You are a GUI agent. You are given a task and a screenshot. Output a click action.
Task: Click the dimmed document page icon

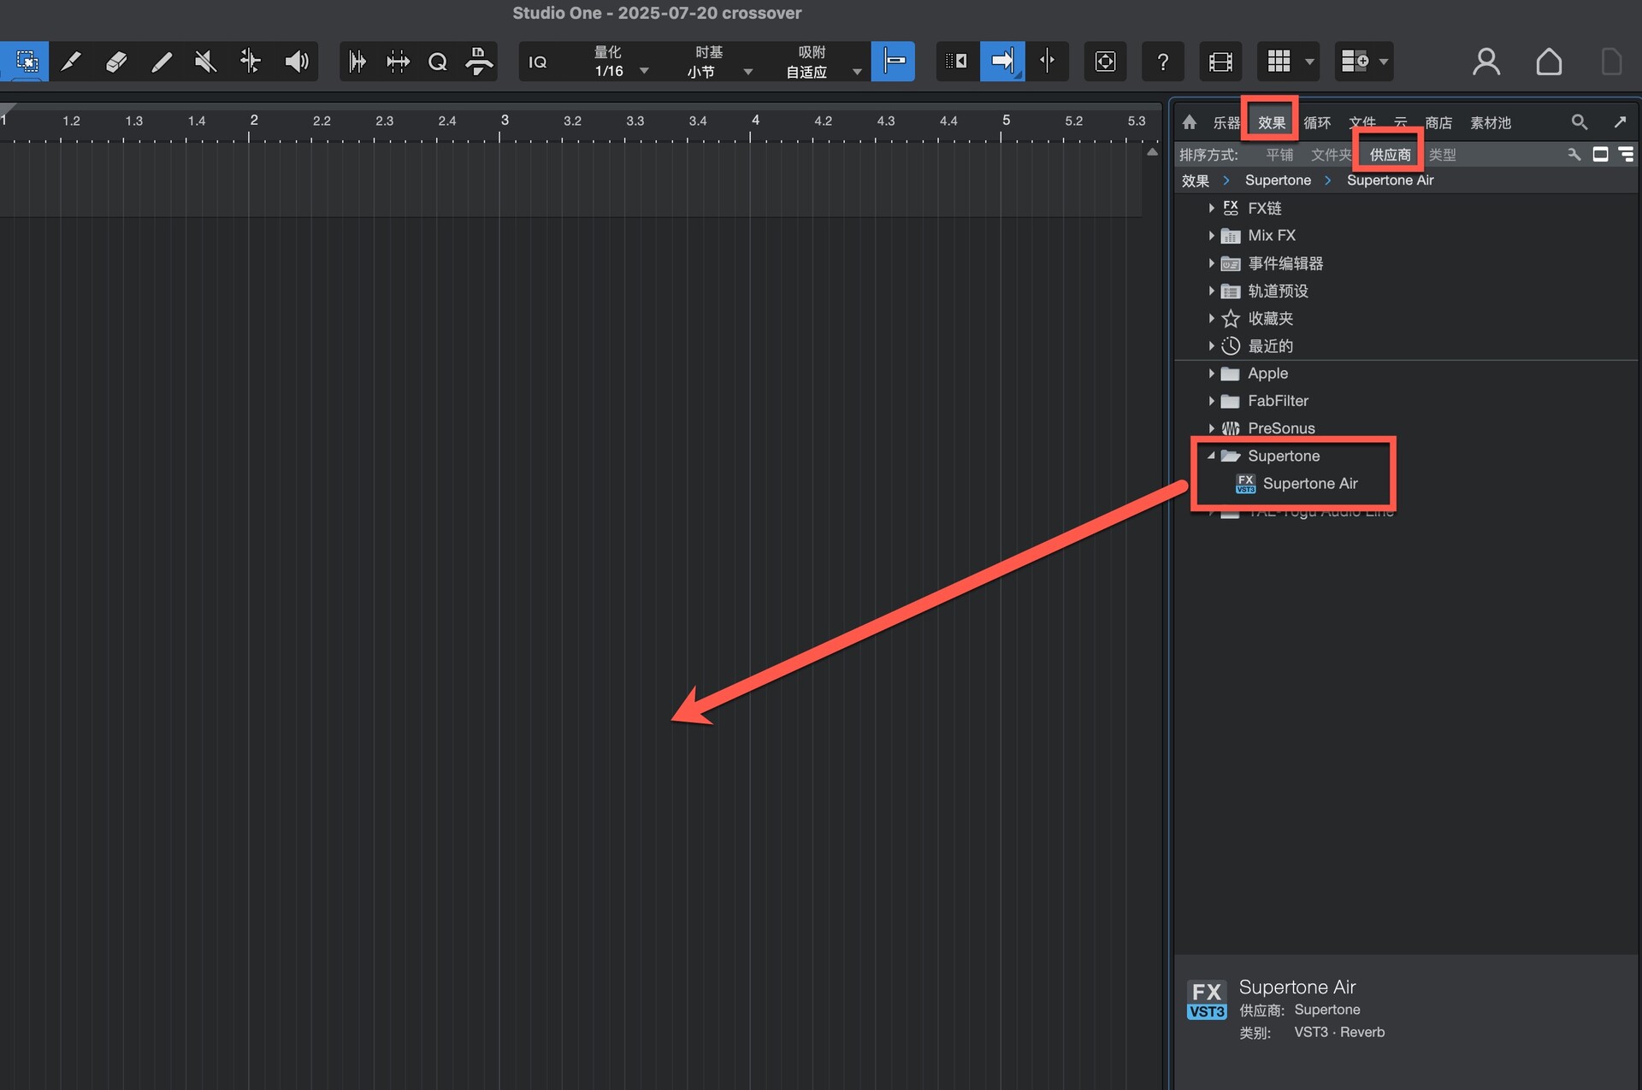1611,62
